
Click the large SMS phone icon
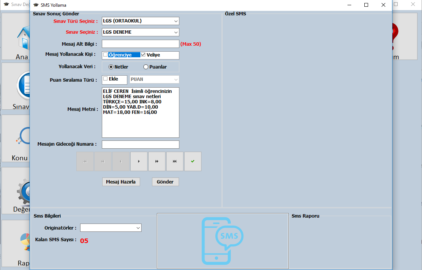click(x=222, y=241)
